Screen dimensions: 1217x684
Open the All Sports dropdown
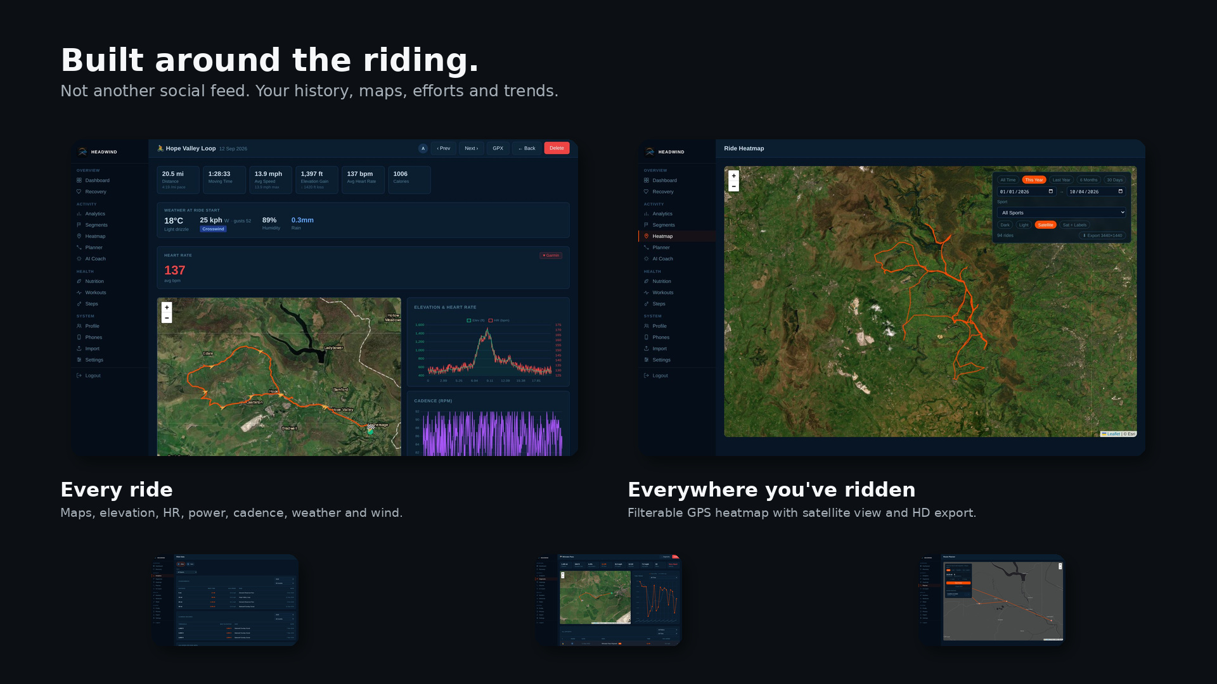click(1061, 213)
